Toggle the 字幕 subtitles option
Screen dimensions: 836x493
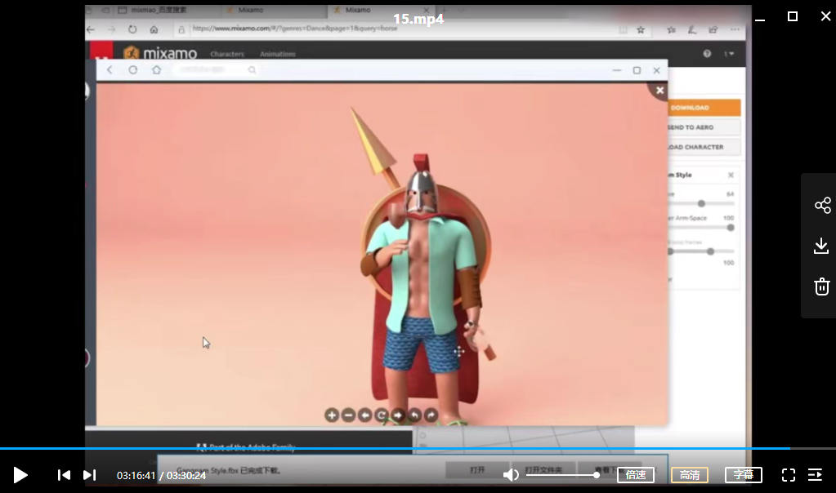click(x=744, y=475)
